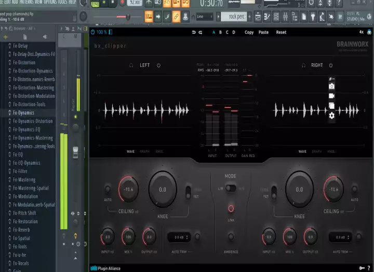Viewport: 374px width, 272px height.
Task: Click the Paste button in plugin header
Action: coord(263,32)
